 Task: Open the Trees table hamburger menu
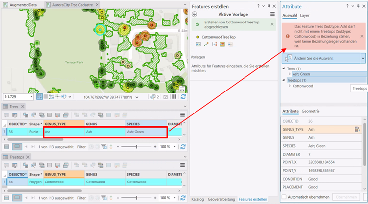(x=182, y=115)
